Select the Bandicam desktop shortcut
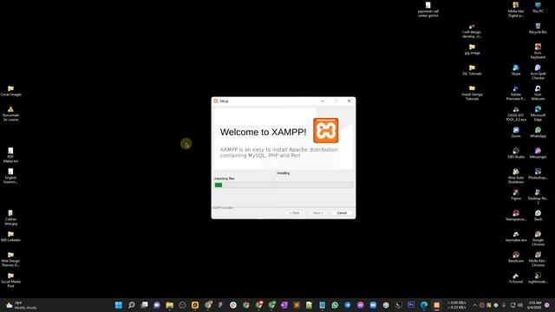Screen dimensions: 555x312 coord(516,257)
